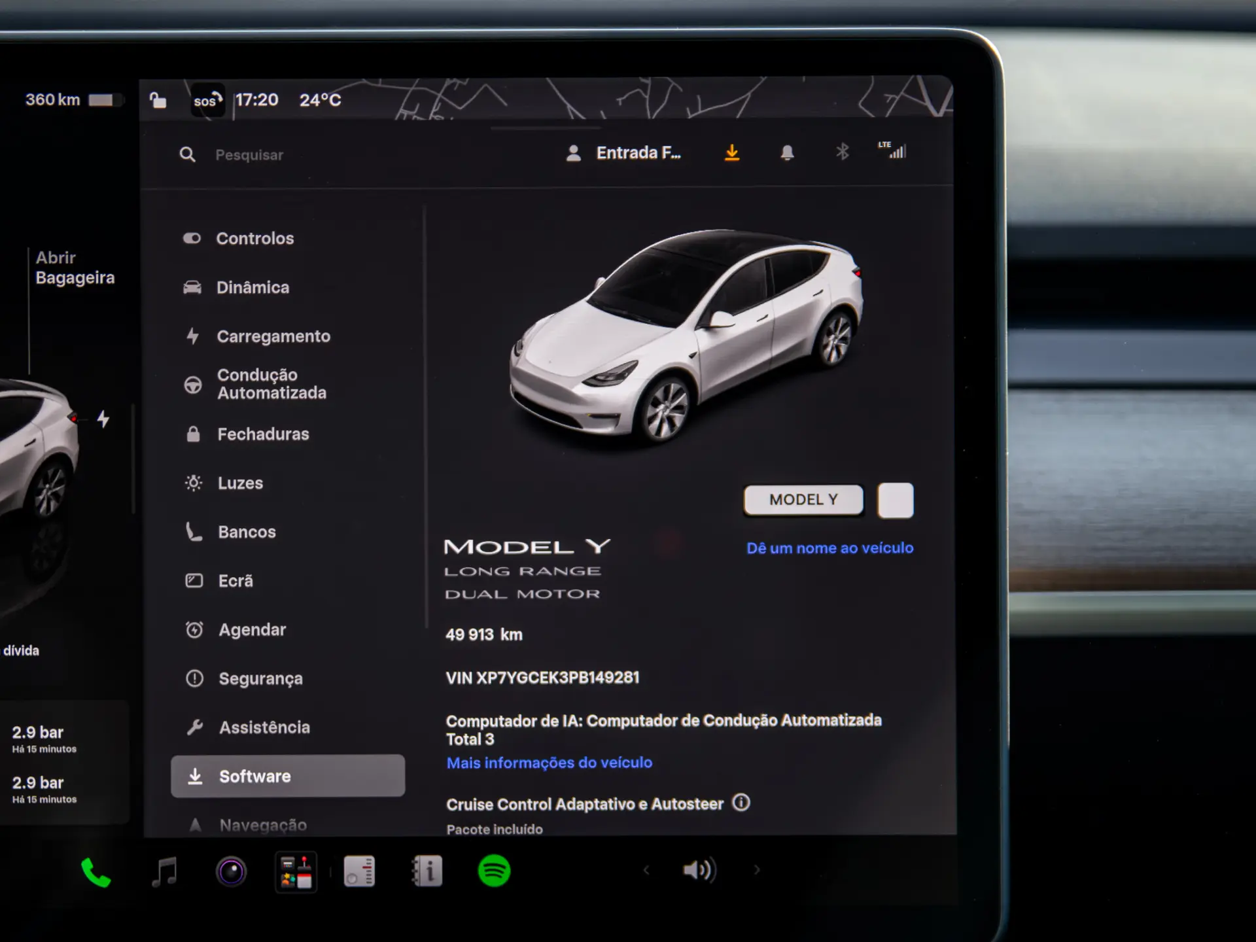The width and height of the screenshot is (1256, 942).
Task: Go to Segurança settings
Action: tap(245, 678)
